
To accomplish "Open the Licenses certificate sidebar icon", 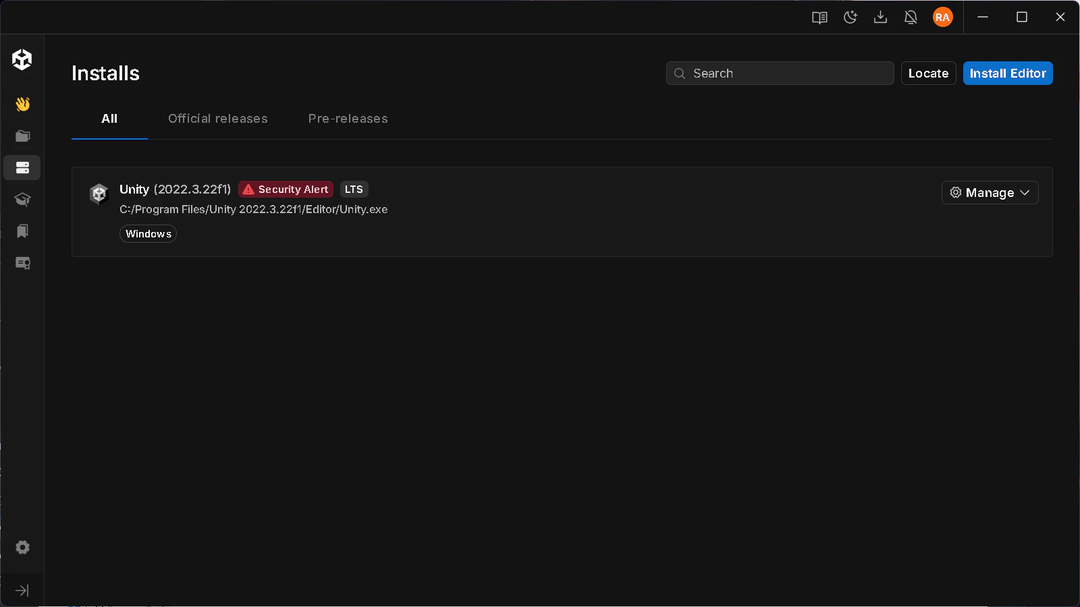I will 22,263.
